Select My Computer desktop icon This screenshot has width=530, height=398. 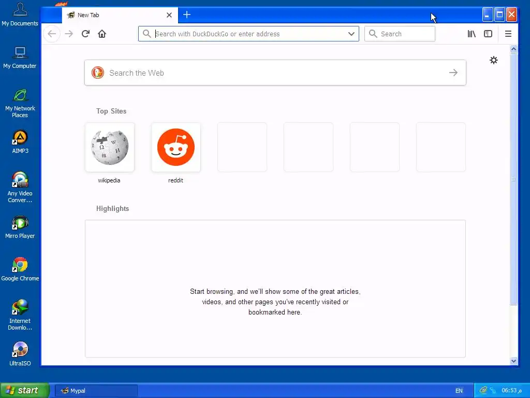tap(20, 57)
